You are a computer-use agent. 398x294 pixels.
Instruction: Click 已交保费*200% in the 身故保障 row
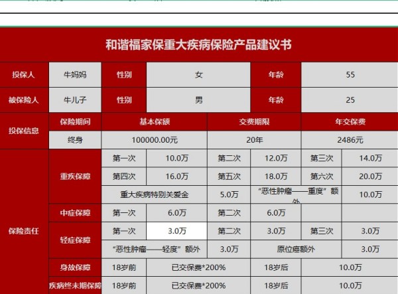[x=198, y=267]
